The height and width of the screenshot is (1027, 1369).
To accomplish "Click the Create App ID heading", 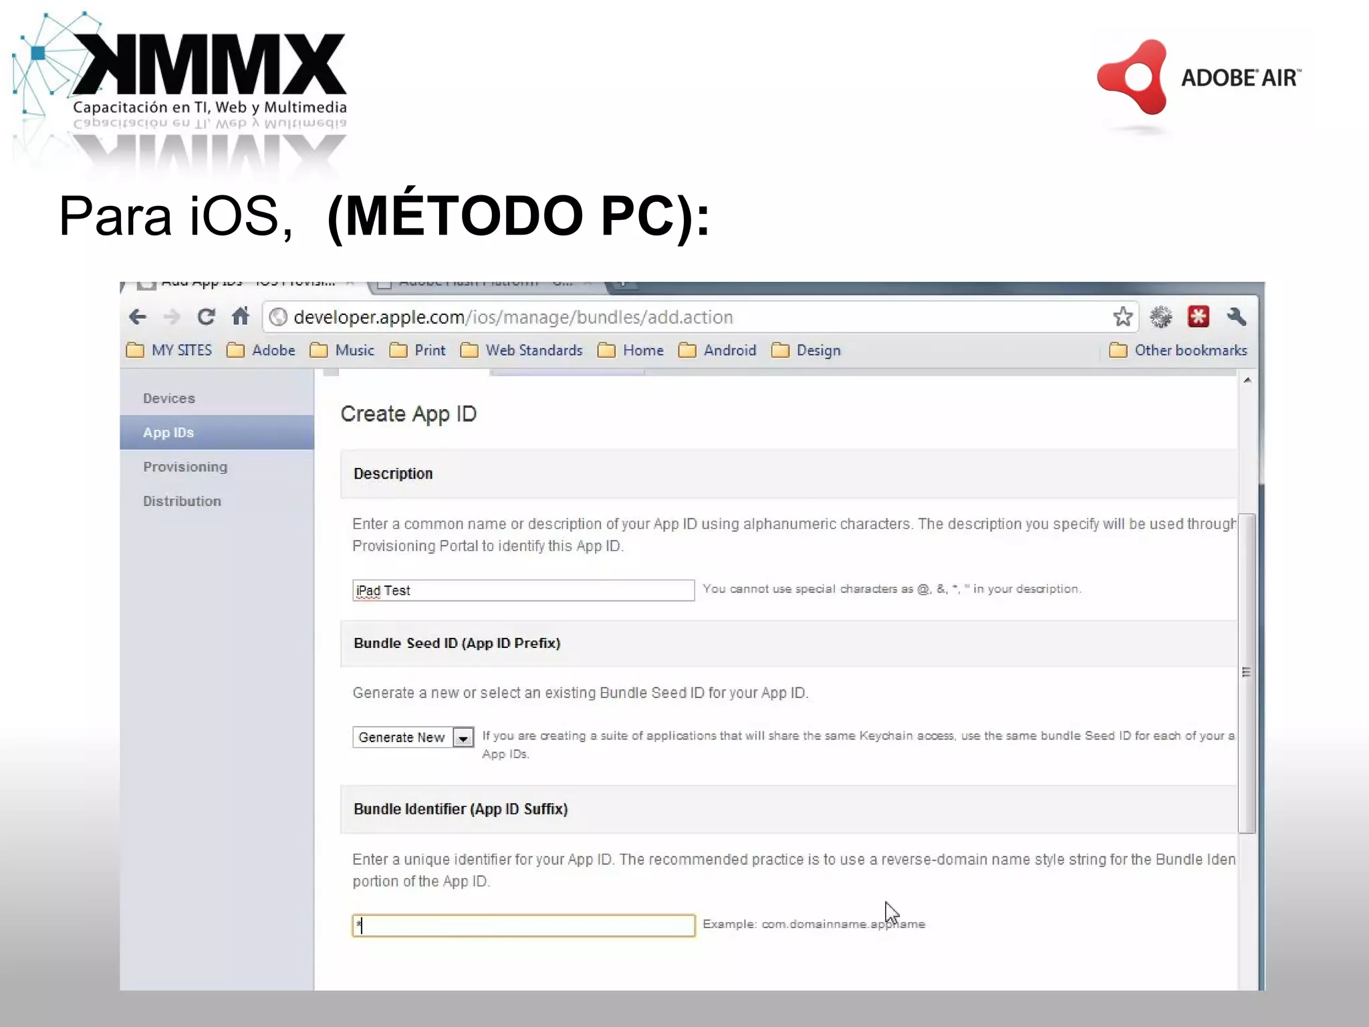I will point(408,414).
